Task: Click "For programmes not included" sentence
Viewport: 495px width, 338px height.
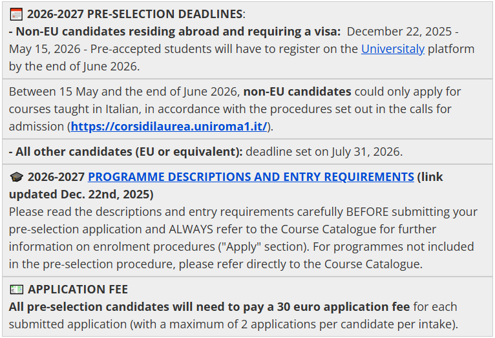Action: click(x=404, y=247)
